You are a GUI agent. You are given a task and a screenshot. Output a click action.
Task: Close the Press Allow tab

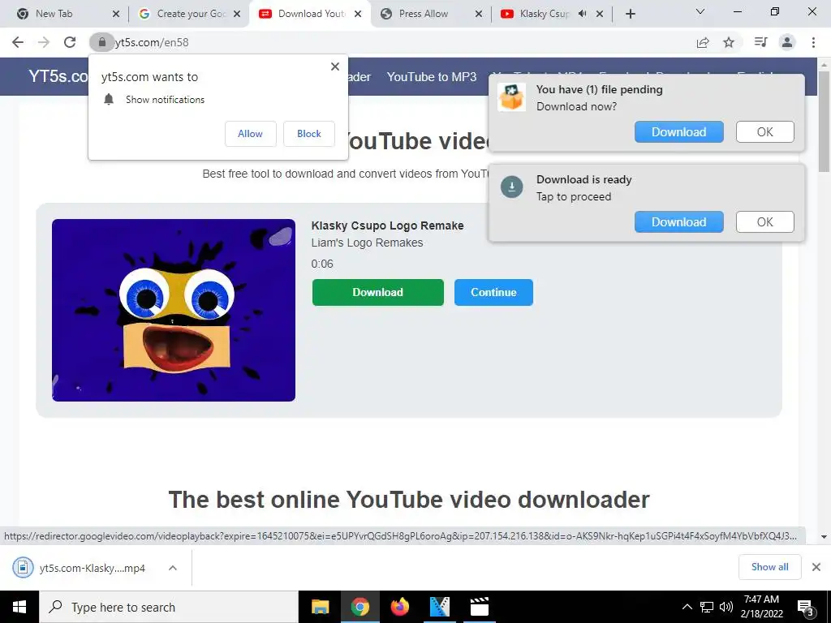pyautogui.click(x=479, y=14)
